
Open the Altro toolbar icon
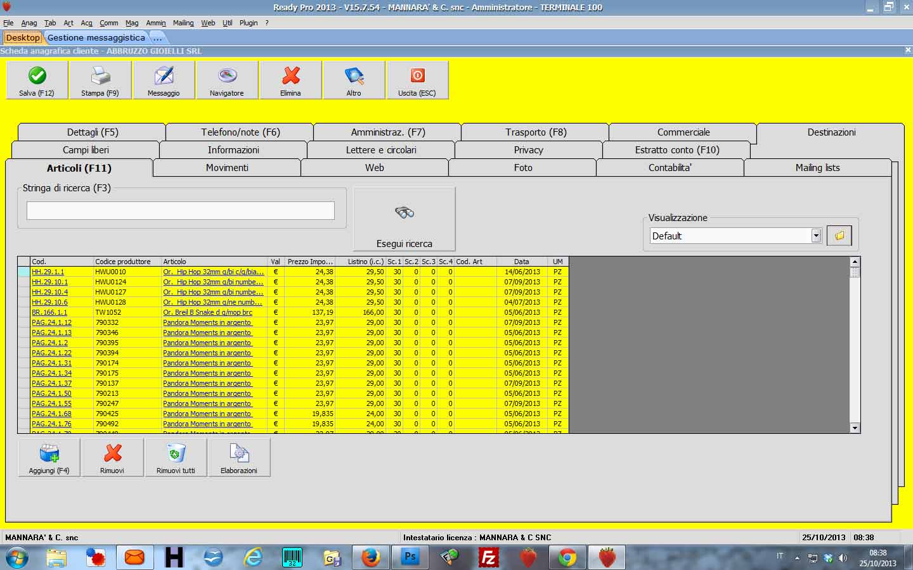[x=354, y=77]
